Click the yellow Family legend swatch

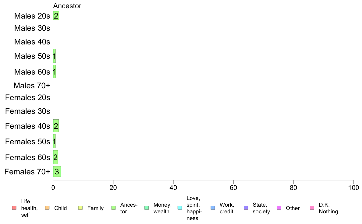80,208
